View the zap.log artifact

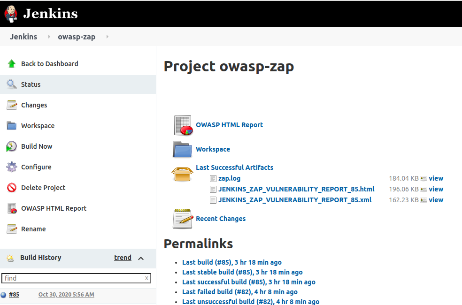[x=436, y=178]
